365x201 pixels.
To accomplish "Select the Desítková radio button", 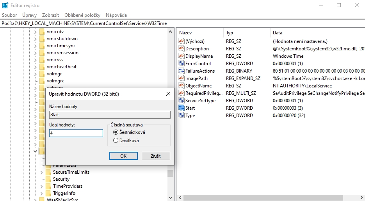I will (116, 141).
